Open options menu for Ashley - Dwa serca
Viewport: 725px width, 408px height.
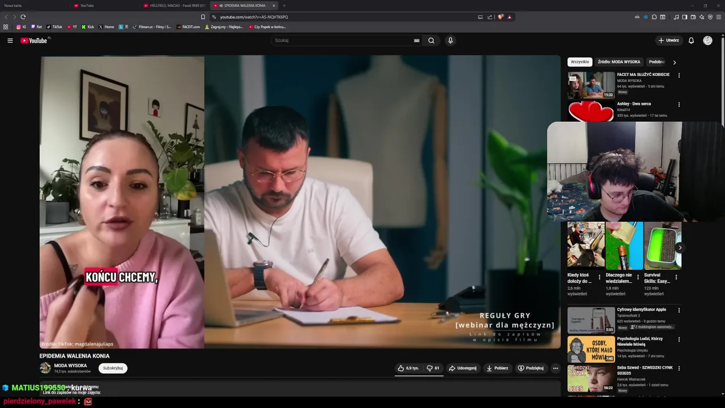(679, 104)
